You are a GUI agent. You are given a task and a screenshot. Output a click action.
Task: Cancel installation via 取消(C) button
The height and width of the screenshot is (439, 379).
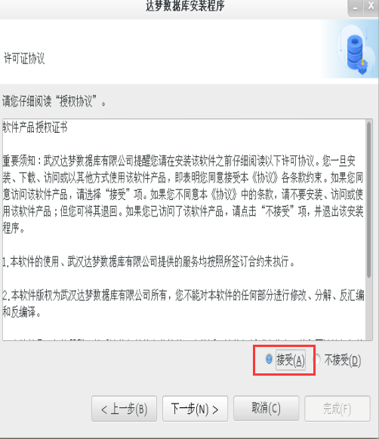click(266, 408)
